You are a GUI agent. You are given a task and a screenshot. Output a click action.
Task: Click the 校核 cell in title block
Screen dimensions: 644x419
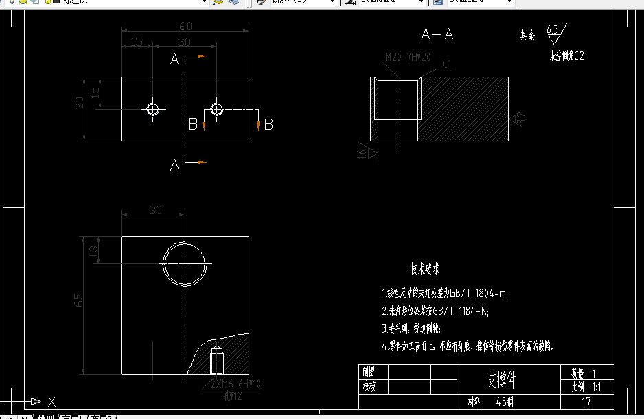pos(373,386)
